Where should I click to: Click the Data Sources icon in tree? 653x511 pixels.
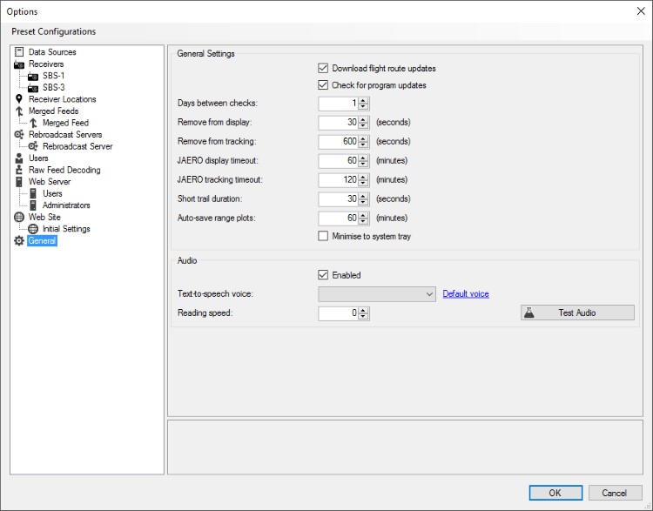point(19,52)
